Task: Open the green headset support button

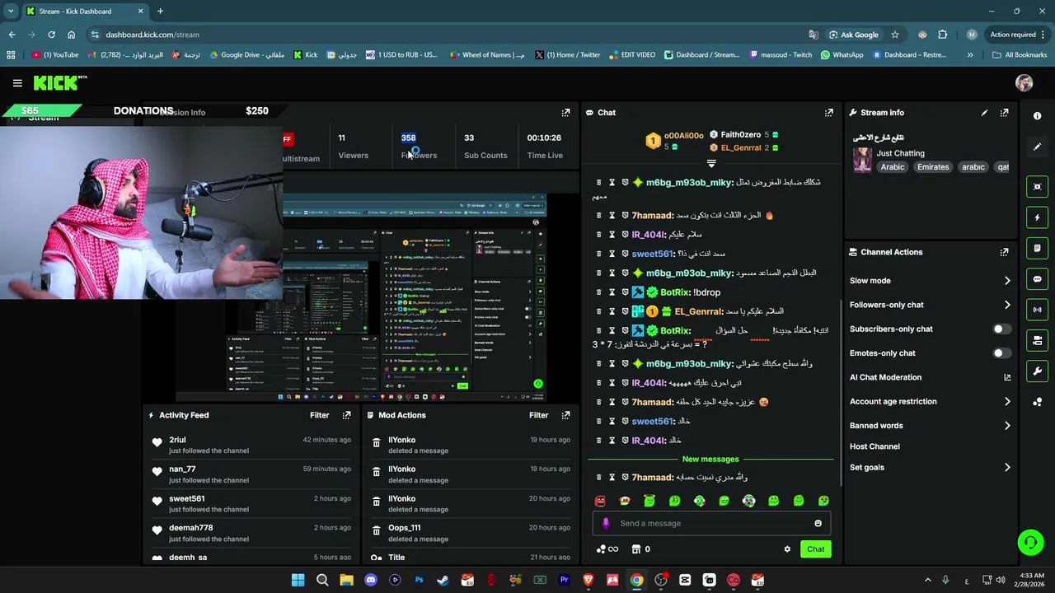Action: click(x=1030, y=542)
